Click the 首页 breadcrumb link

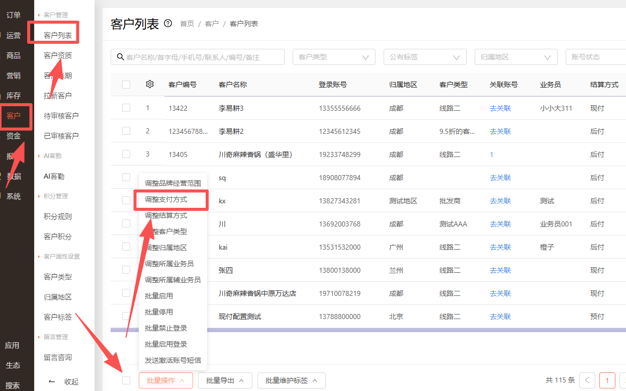tap(187, 24)
